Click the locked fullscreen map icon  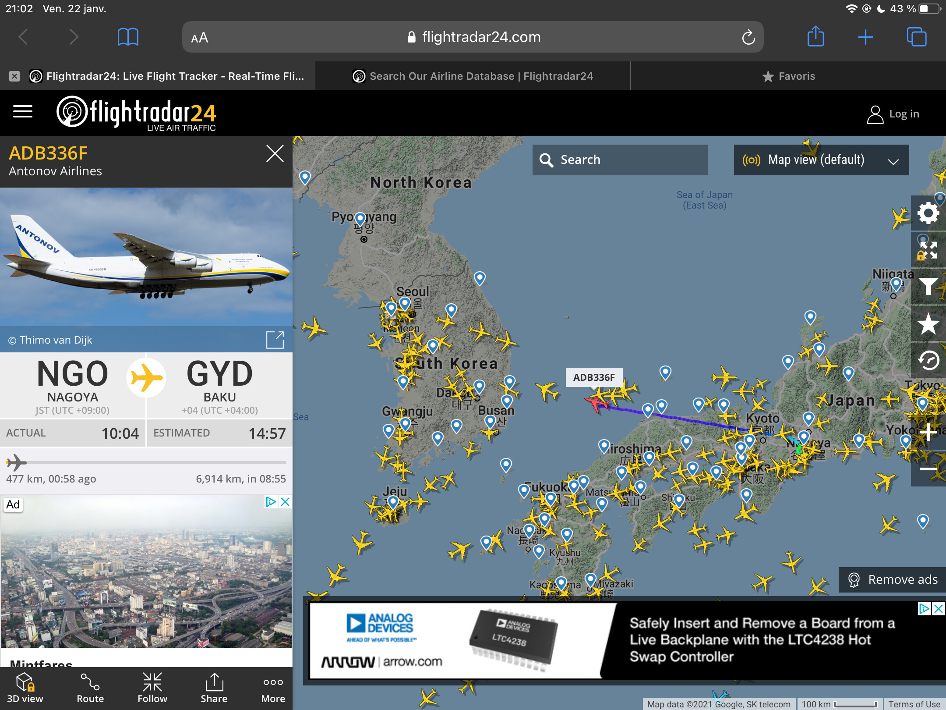pos(928,251)
